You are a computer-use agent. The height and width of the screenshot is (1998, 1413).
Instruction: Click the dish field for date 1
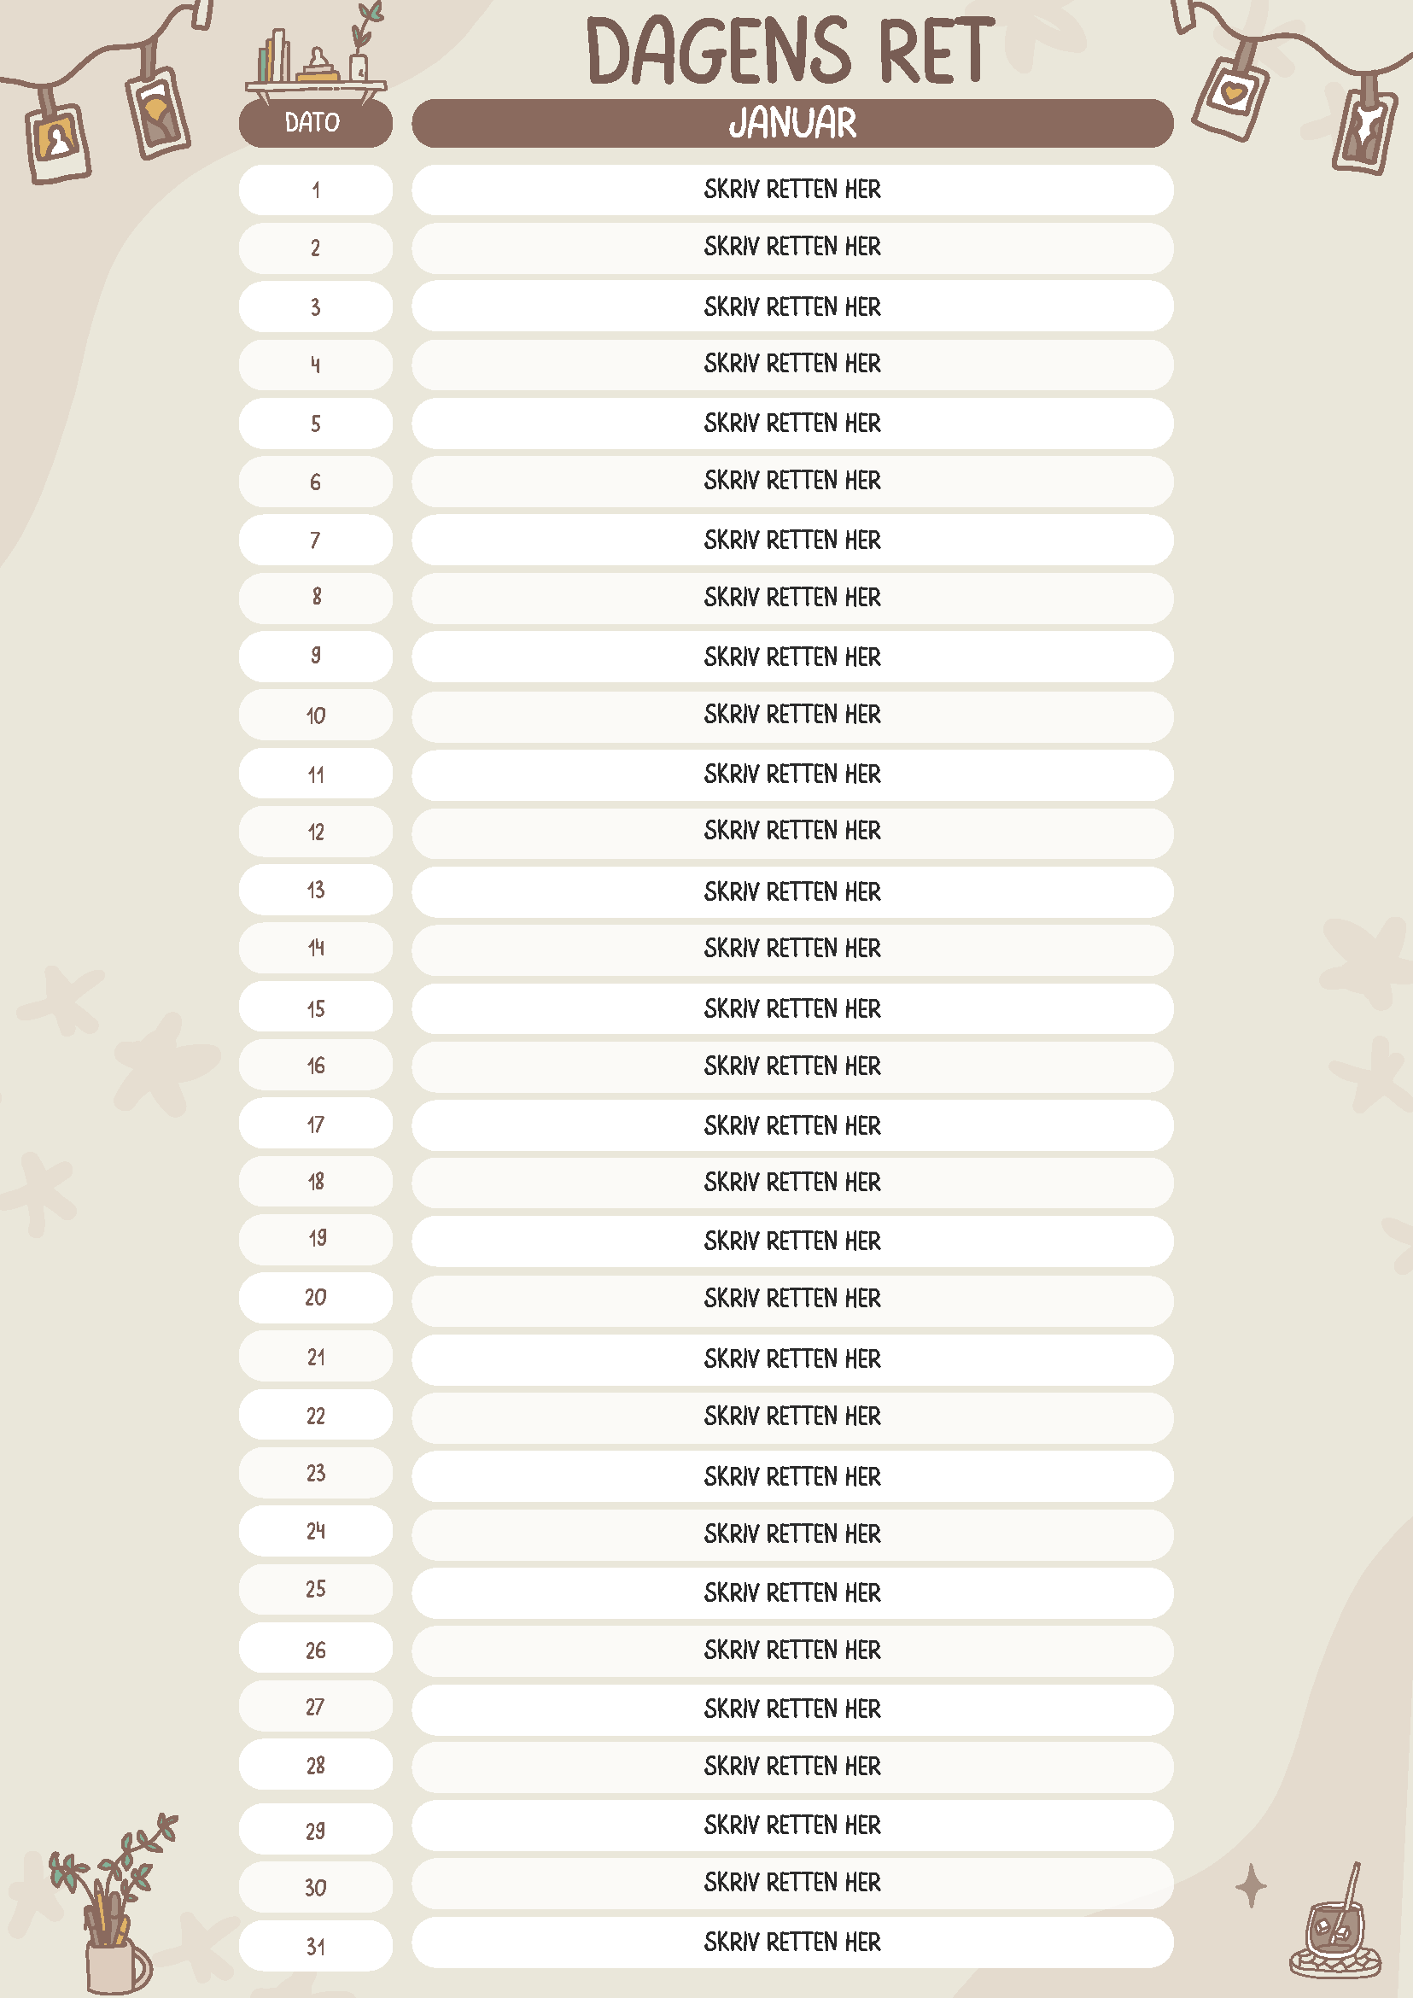[791, 190]
